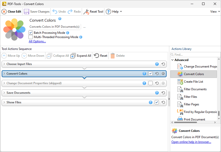Click the Delete trash button
The width and height of the screenshot is (221, 152).
[x=118, y=56]
